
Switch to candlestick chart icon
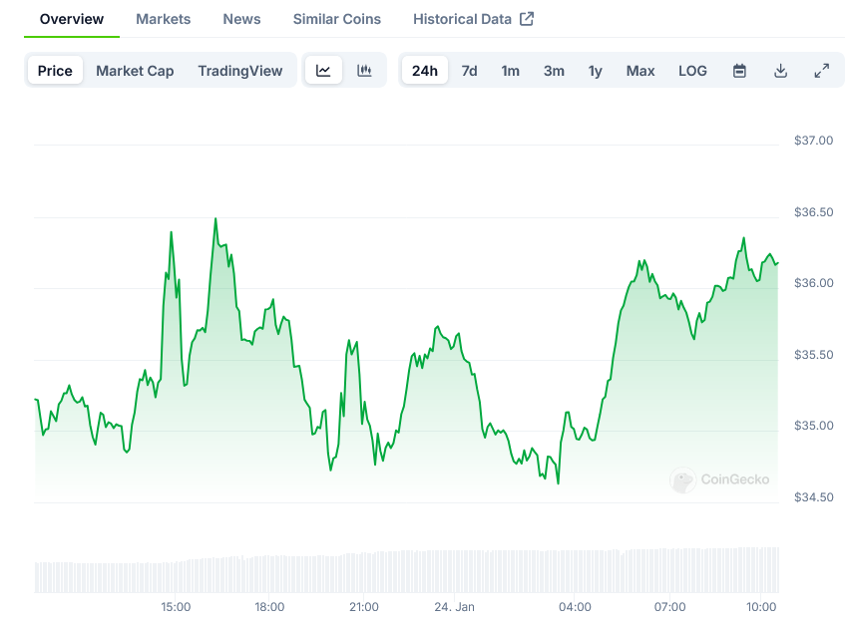click(x=364, y=71)
